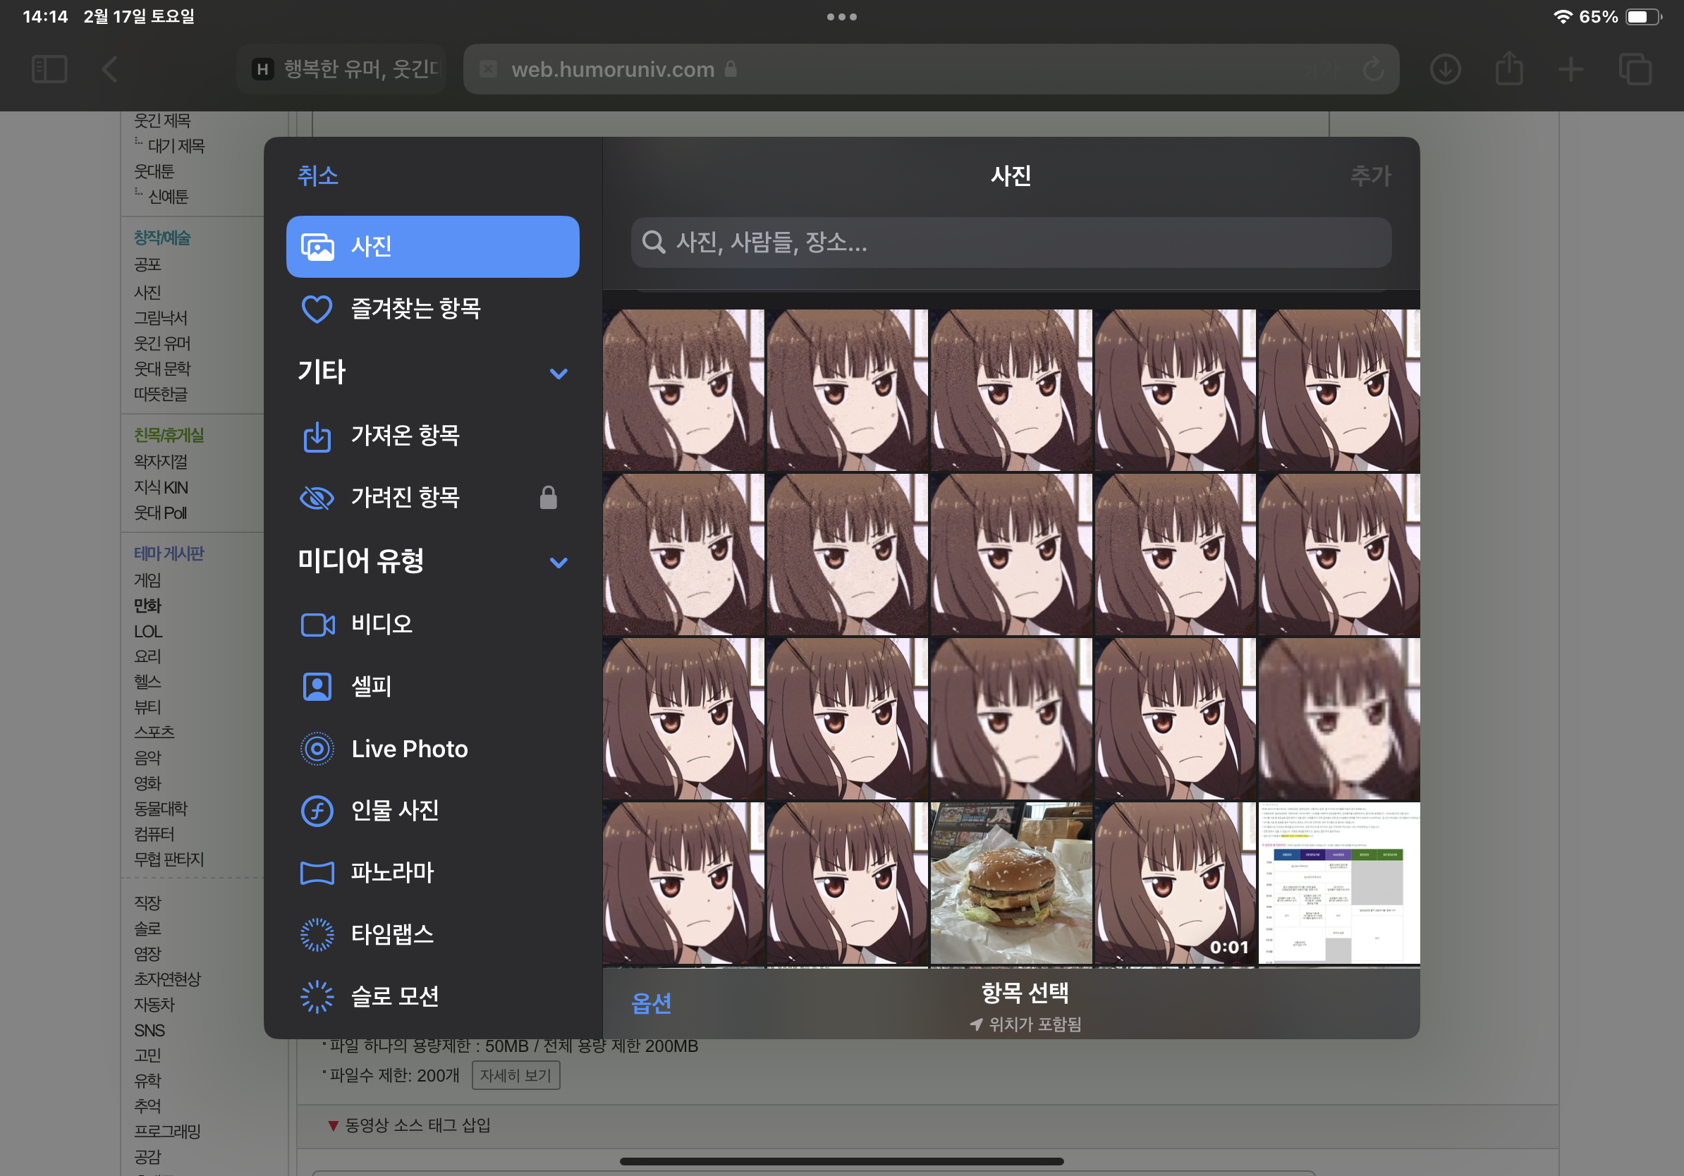The height and width of the screenshot is (1176, 1684).
Task: Open the Panorama (파노라마) category
Action: 391,872
